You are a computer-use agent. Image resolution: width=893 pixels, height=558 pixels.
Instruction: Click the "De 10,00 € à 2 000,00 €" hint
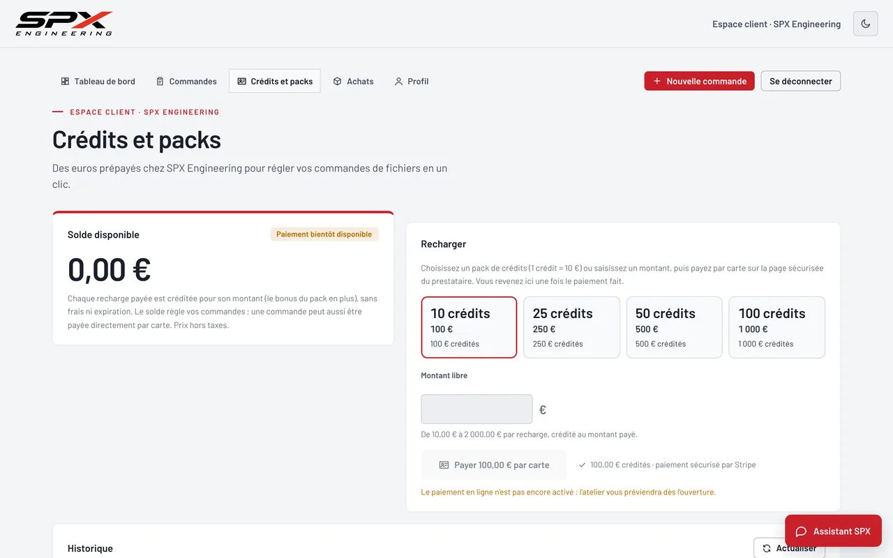click(529, 435)
